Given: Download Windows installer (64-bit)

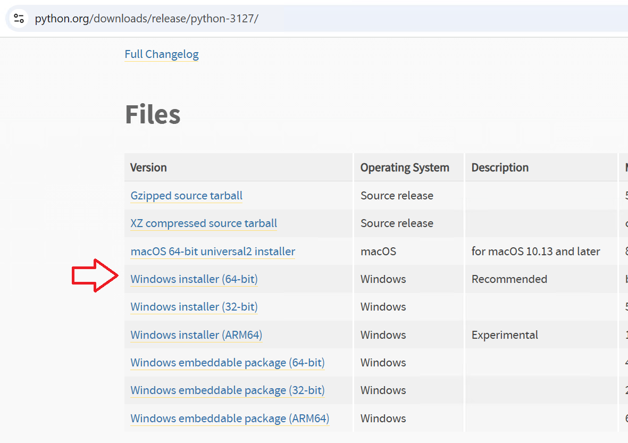Looking at the screenshot, I should click(194, 279).
